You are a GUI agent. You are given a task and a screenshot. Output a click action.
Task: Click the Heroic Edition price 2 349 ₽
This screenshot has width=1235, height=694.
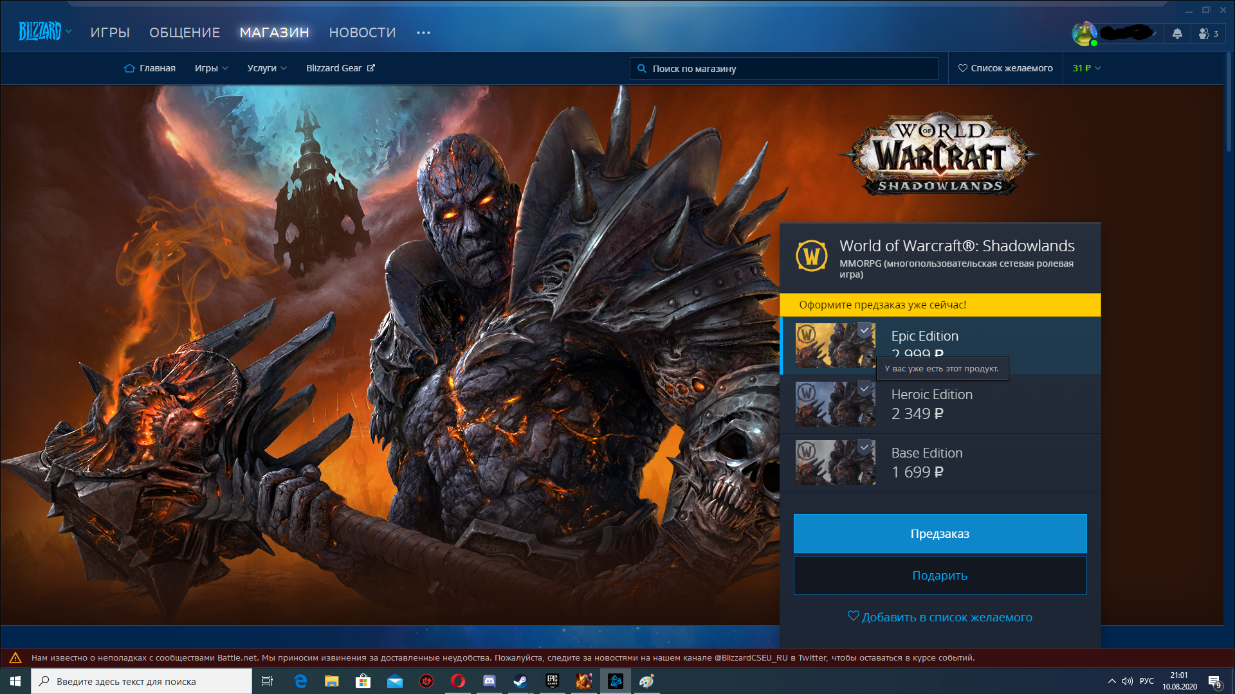[917, 414]
